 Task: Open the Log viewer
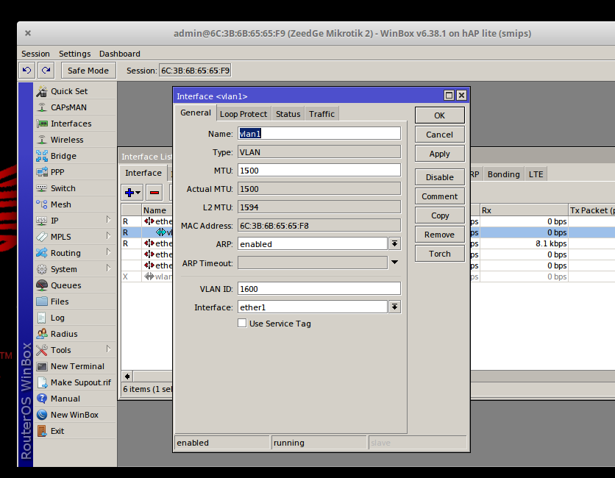[75, 318]
